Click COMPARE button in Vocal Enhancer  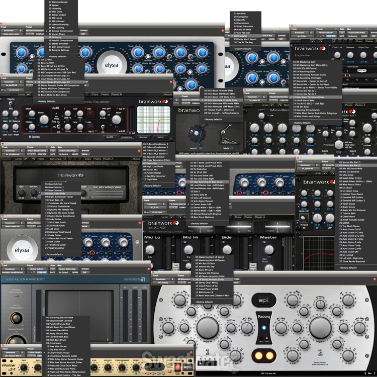[42, 272]
